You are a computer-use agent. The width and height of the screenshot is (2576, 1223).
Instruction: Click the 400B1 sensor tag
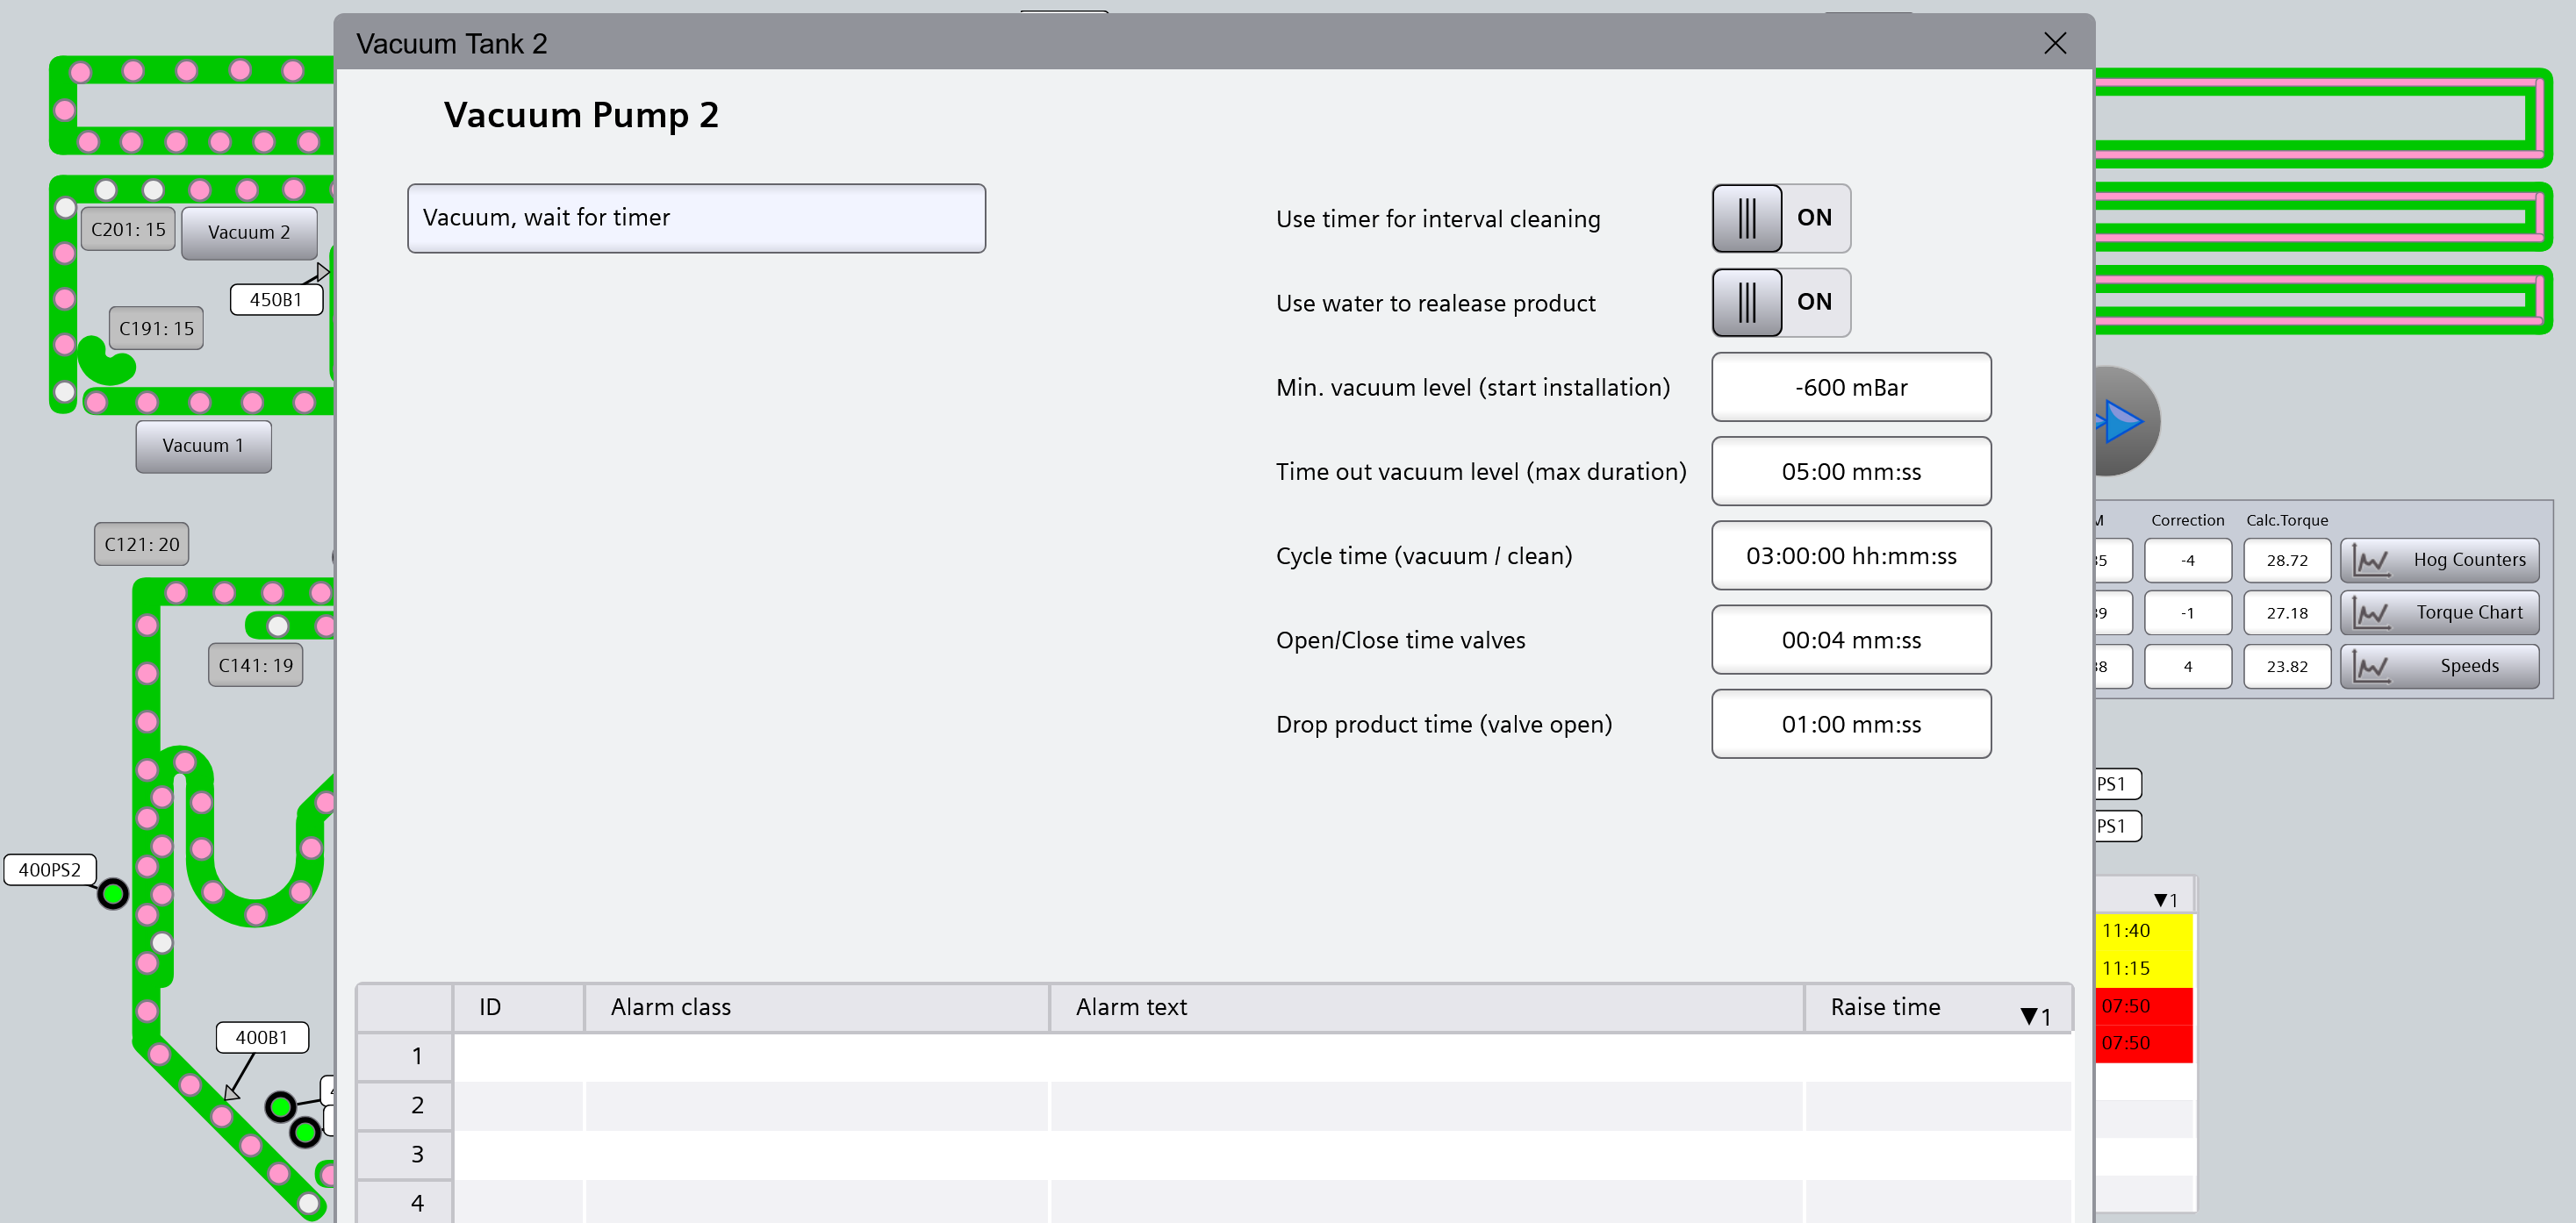tap(262, 1037)
